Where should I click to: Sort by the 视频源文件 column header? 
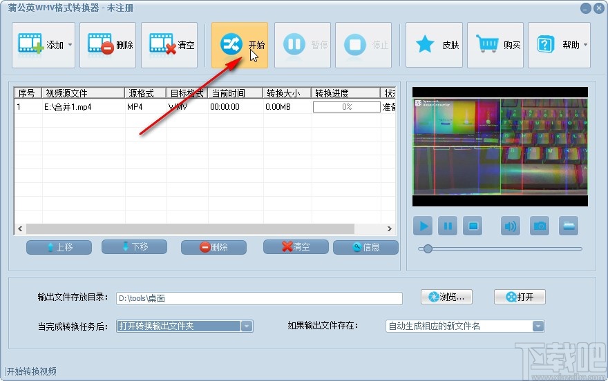[84, 93]
